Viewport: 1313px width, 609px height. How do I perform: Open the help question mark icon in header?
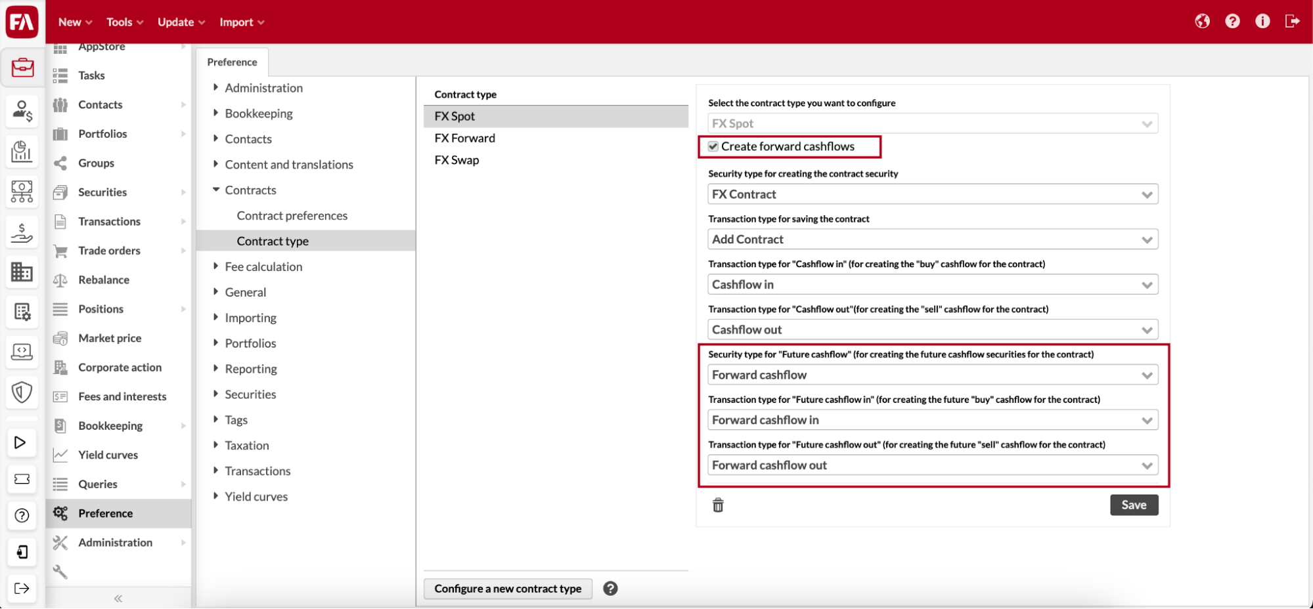coord(1232,22)
